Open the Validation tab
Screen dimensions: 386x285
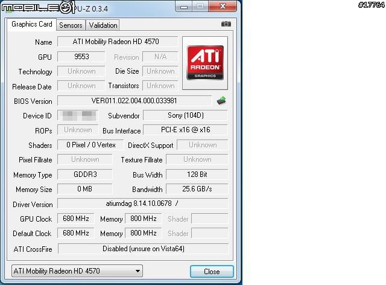coord(103,25)
